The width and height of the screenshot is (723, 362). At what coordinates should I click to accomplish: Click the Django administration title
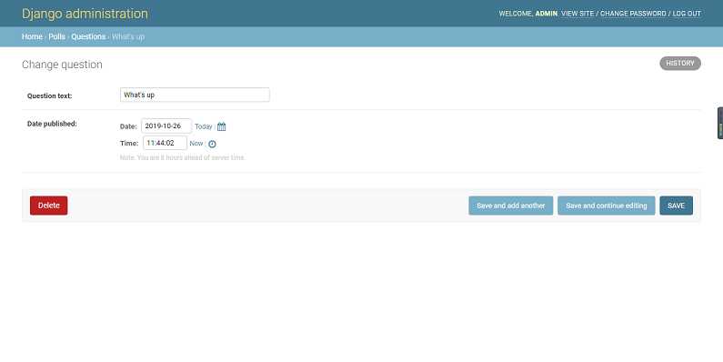85,14
